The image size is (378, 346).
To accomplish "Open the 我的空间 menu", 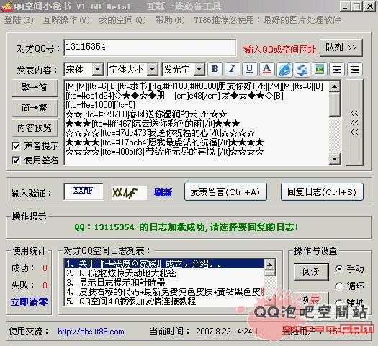I will point(122,20).
